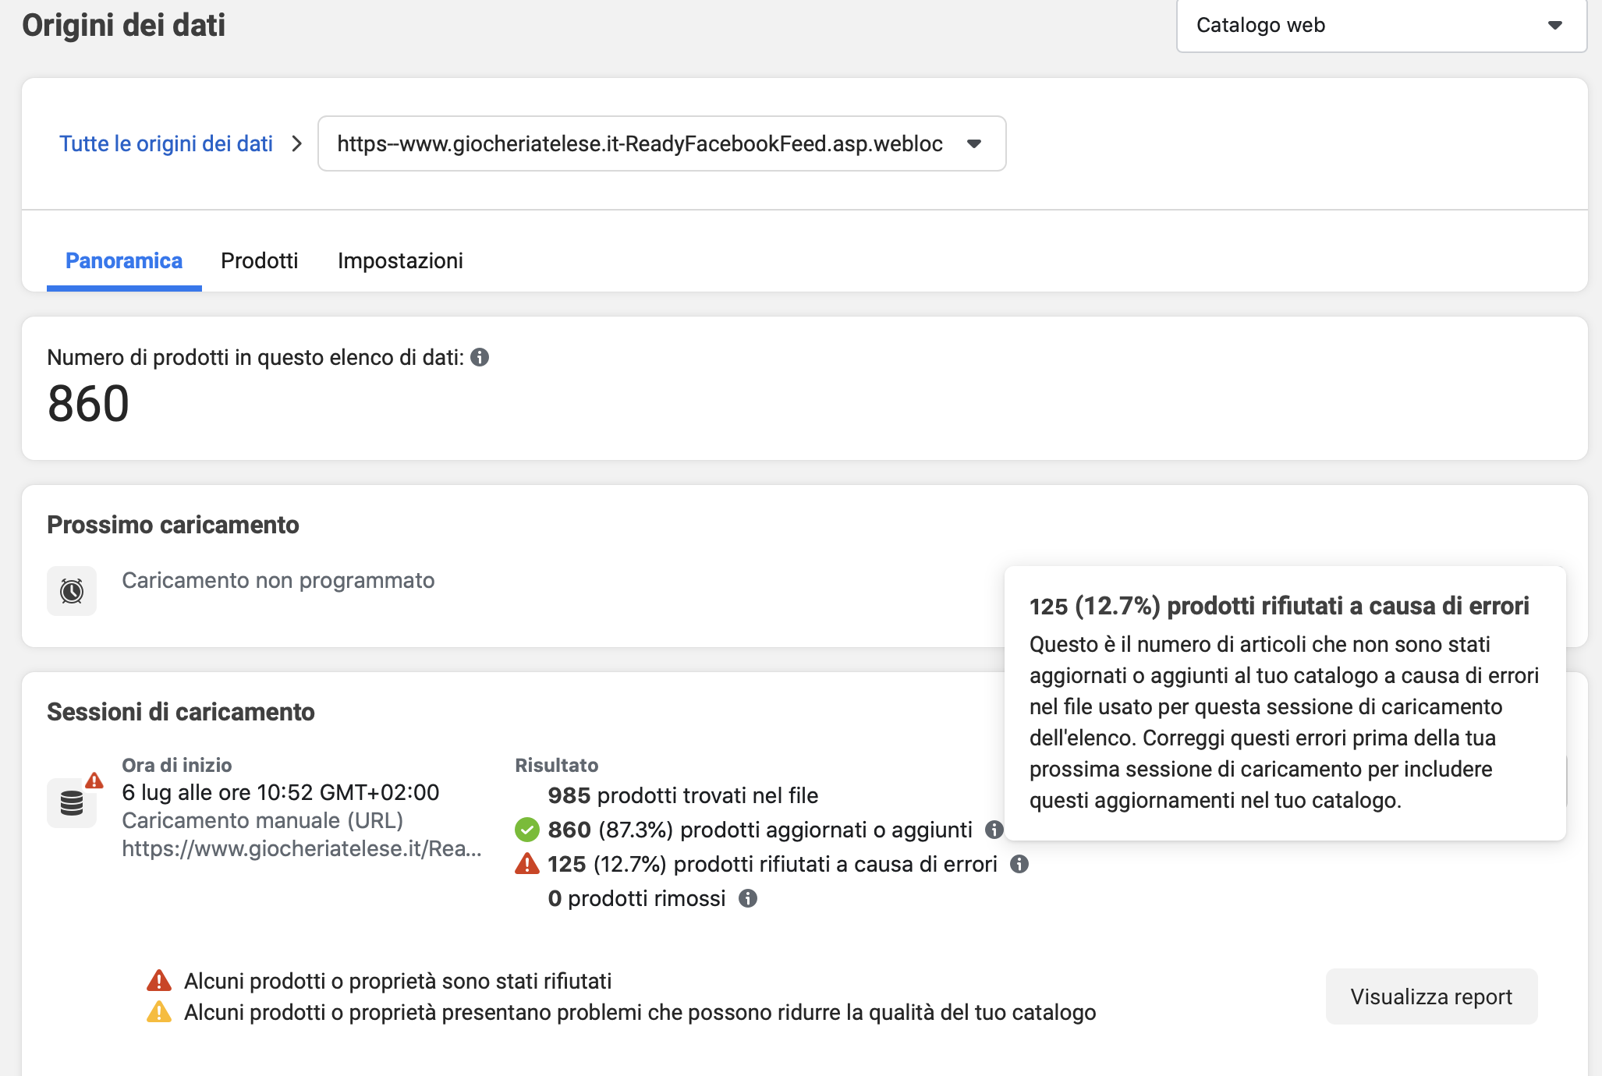Expand the ReadyFacebookFeed data source dropdown

[661, 143]
